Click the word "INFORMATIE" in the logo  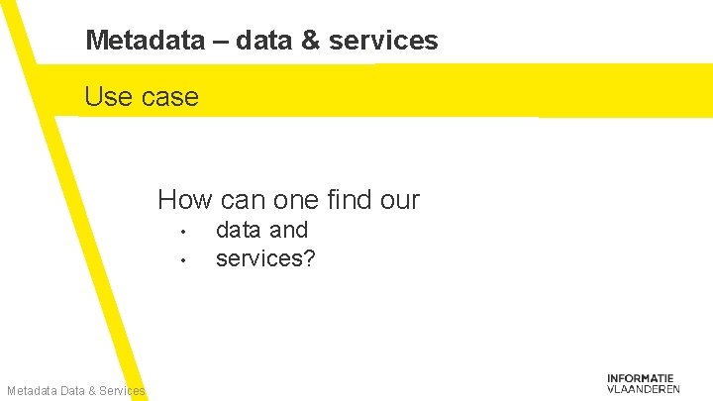tap(642, 377)
